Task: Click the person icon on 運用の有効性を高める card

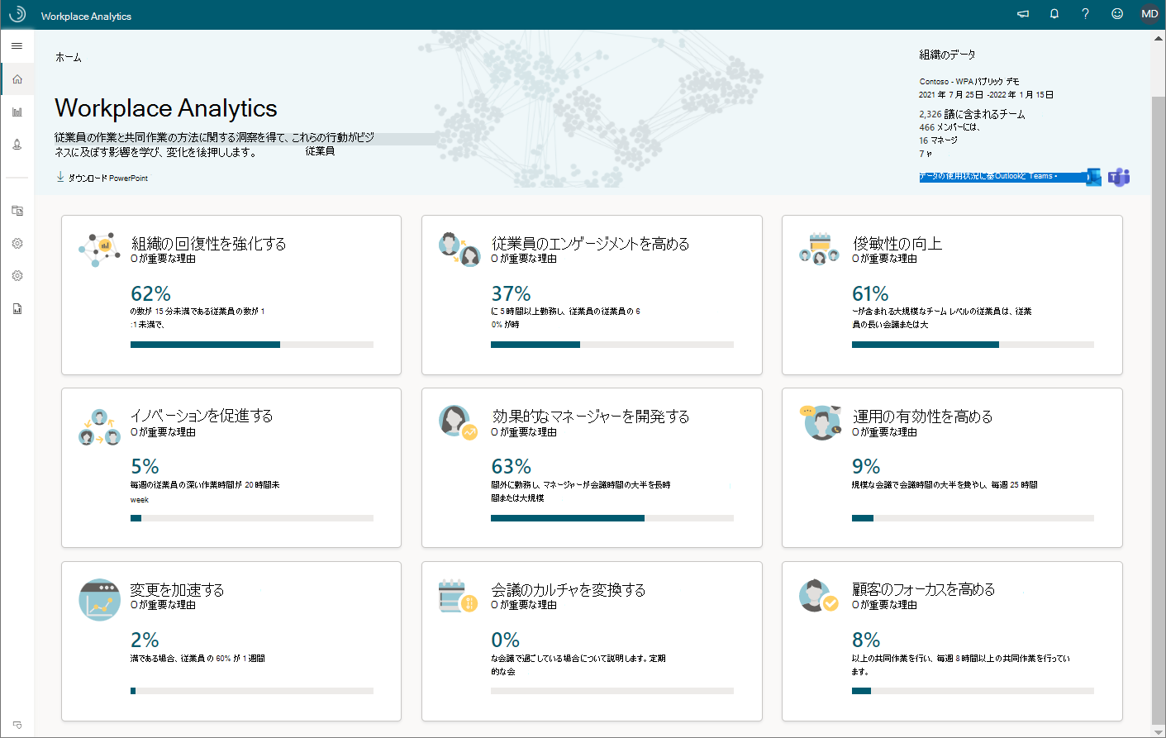Action: coord(821,422)
